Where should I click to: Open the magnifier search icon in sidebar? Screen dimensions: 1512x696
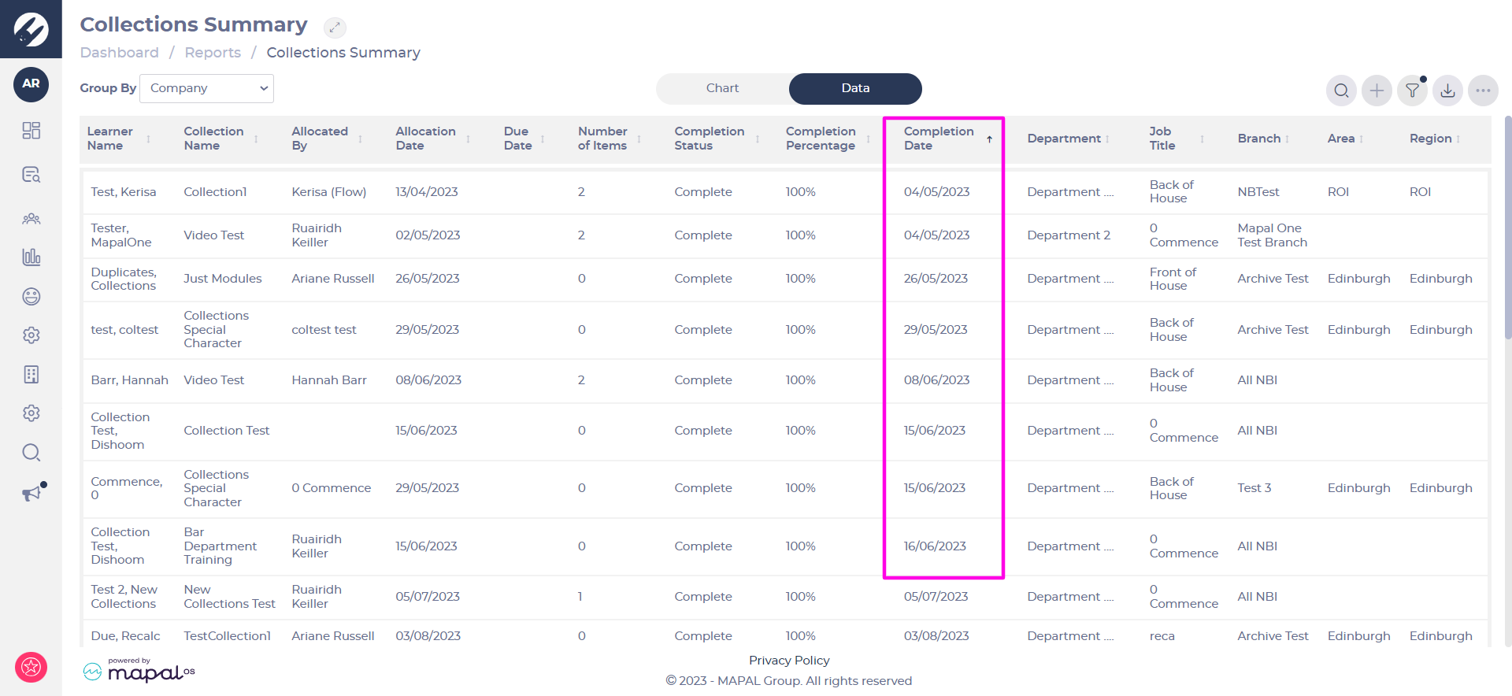[31, 452]
